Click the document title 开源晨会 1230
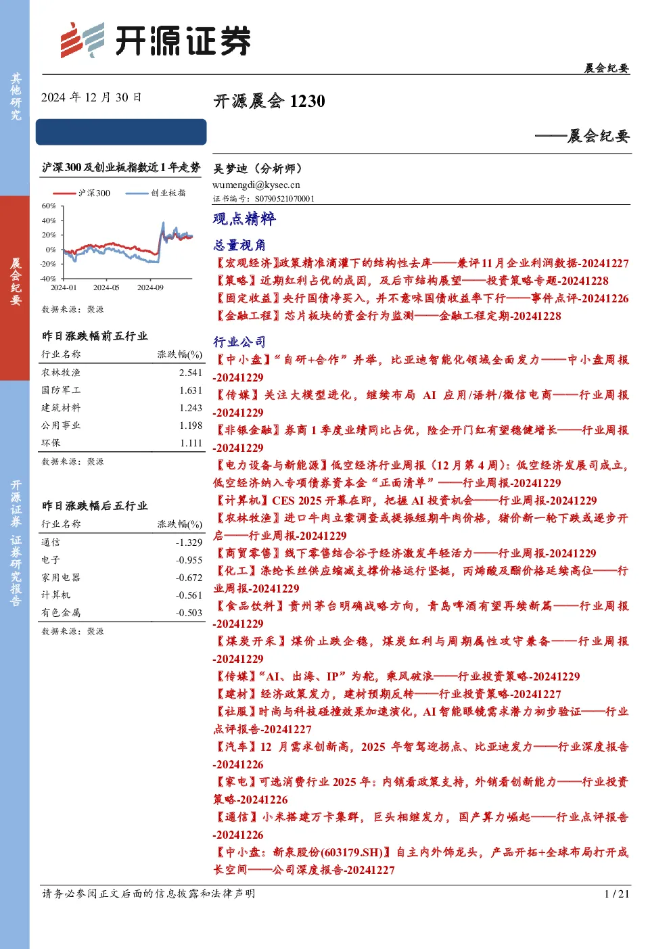This screenshot has height=949, width=671. click(269, 101)
